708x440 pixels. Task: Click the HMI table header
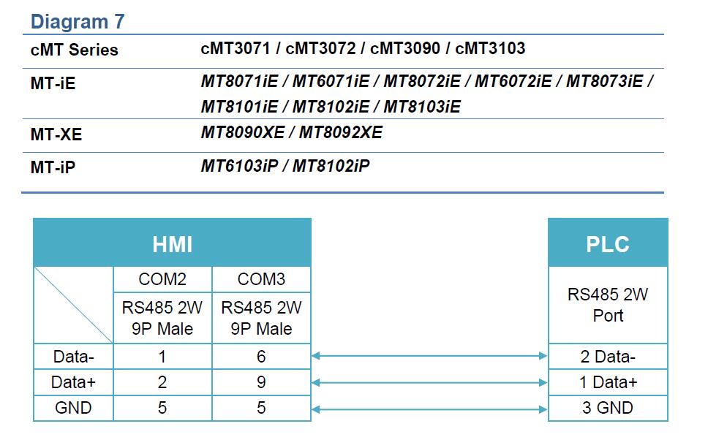pyautogui.click(x=172, y=243)
